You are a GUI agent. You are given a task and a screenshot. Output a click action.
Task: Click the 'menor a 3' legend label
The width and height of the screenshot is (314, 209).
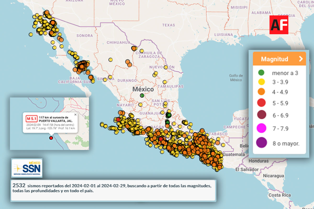click(285, 73)
